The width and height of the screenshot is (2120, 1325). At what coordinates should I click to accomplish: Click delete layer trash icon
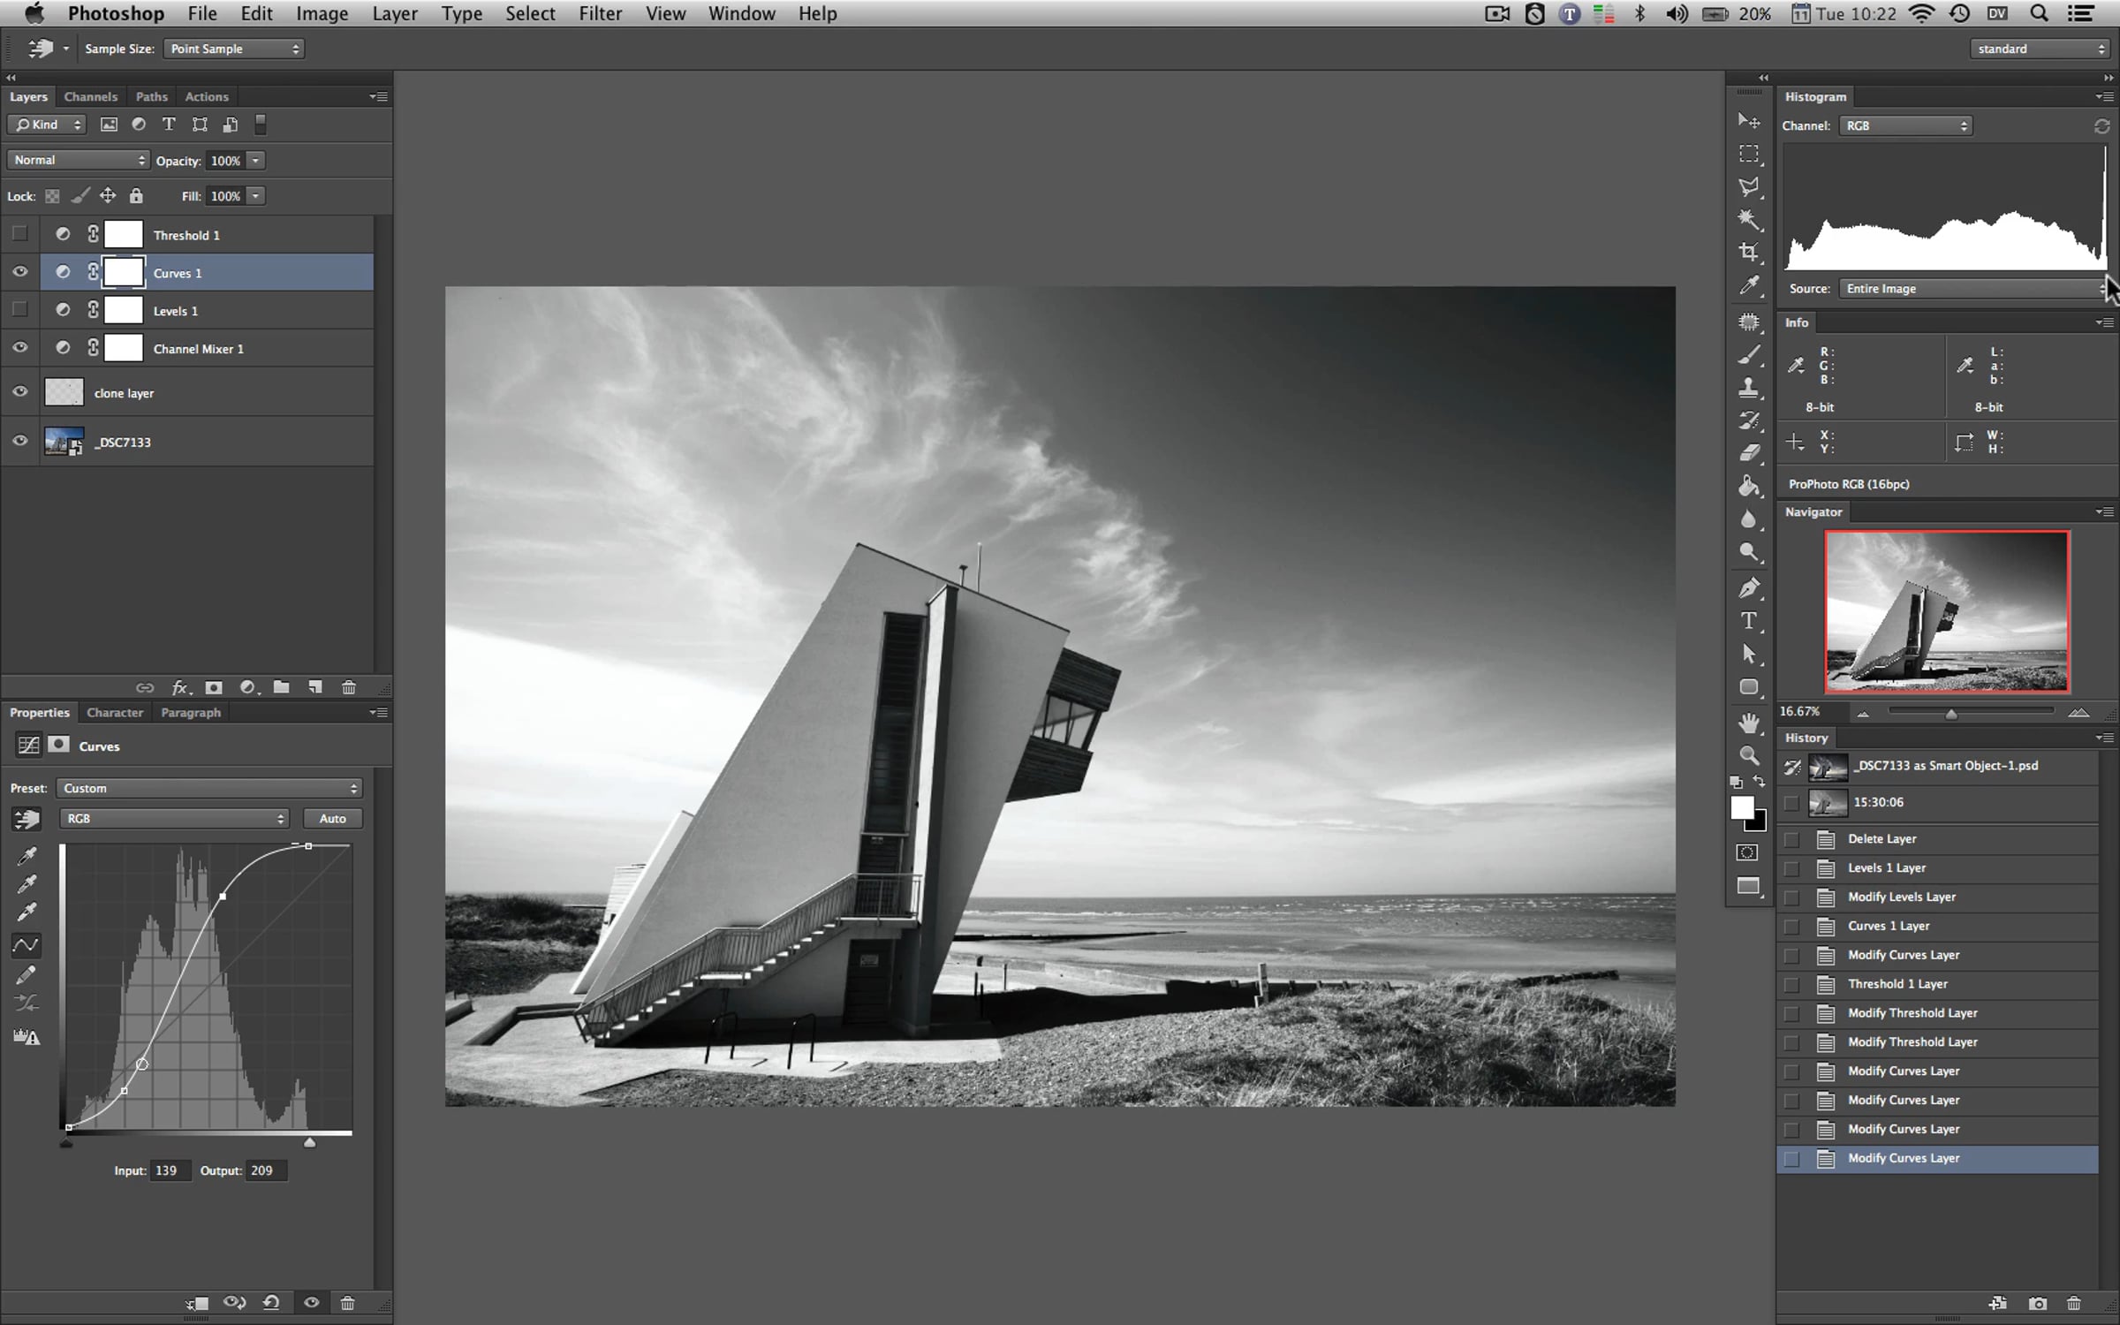coord(349,687)
